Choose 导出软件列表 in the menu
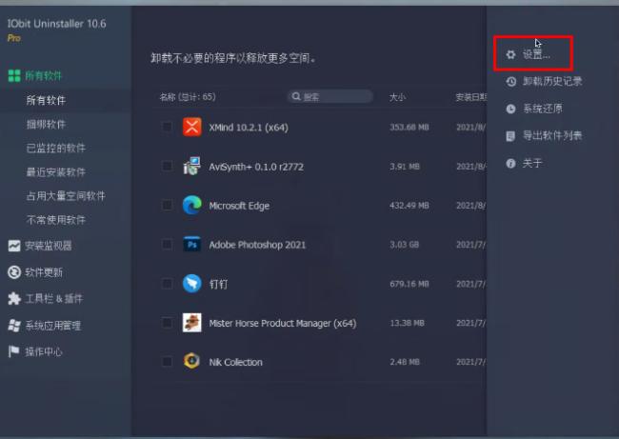 tap(552, 136)
